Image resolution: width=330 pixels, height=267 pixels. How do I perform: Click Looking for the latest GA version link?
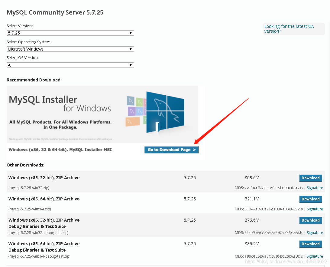point(289,29)
